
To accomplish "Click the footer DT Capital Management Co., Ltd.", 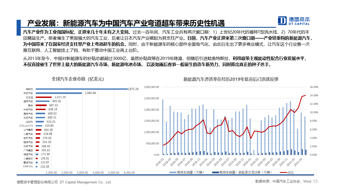I will coord(86,182).
